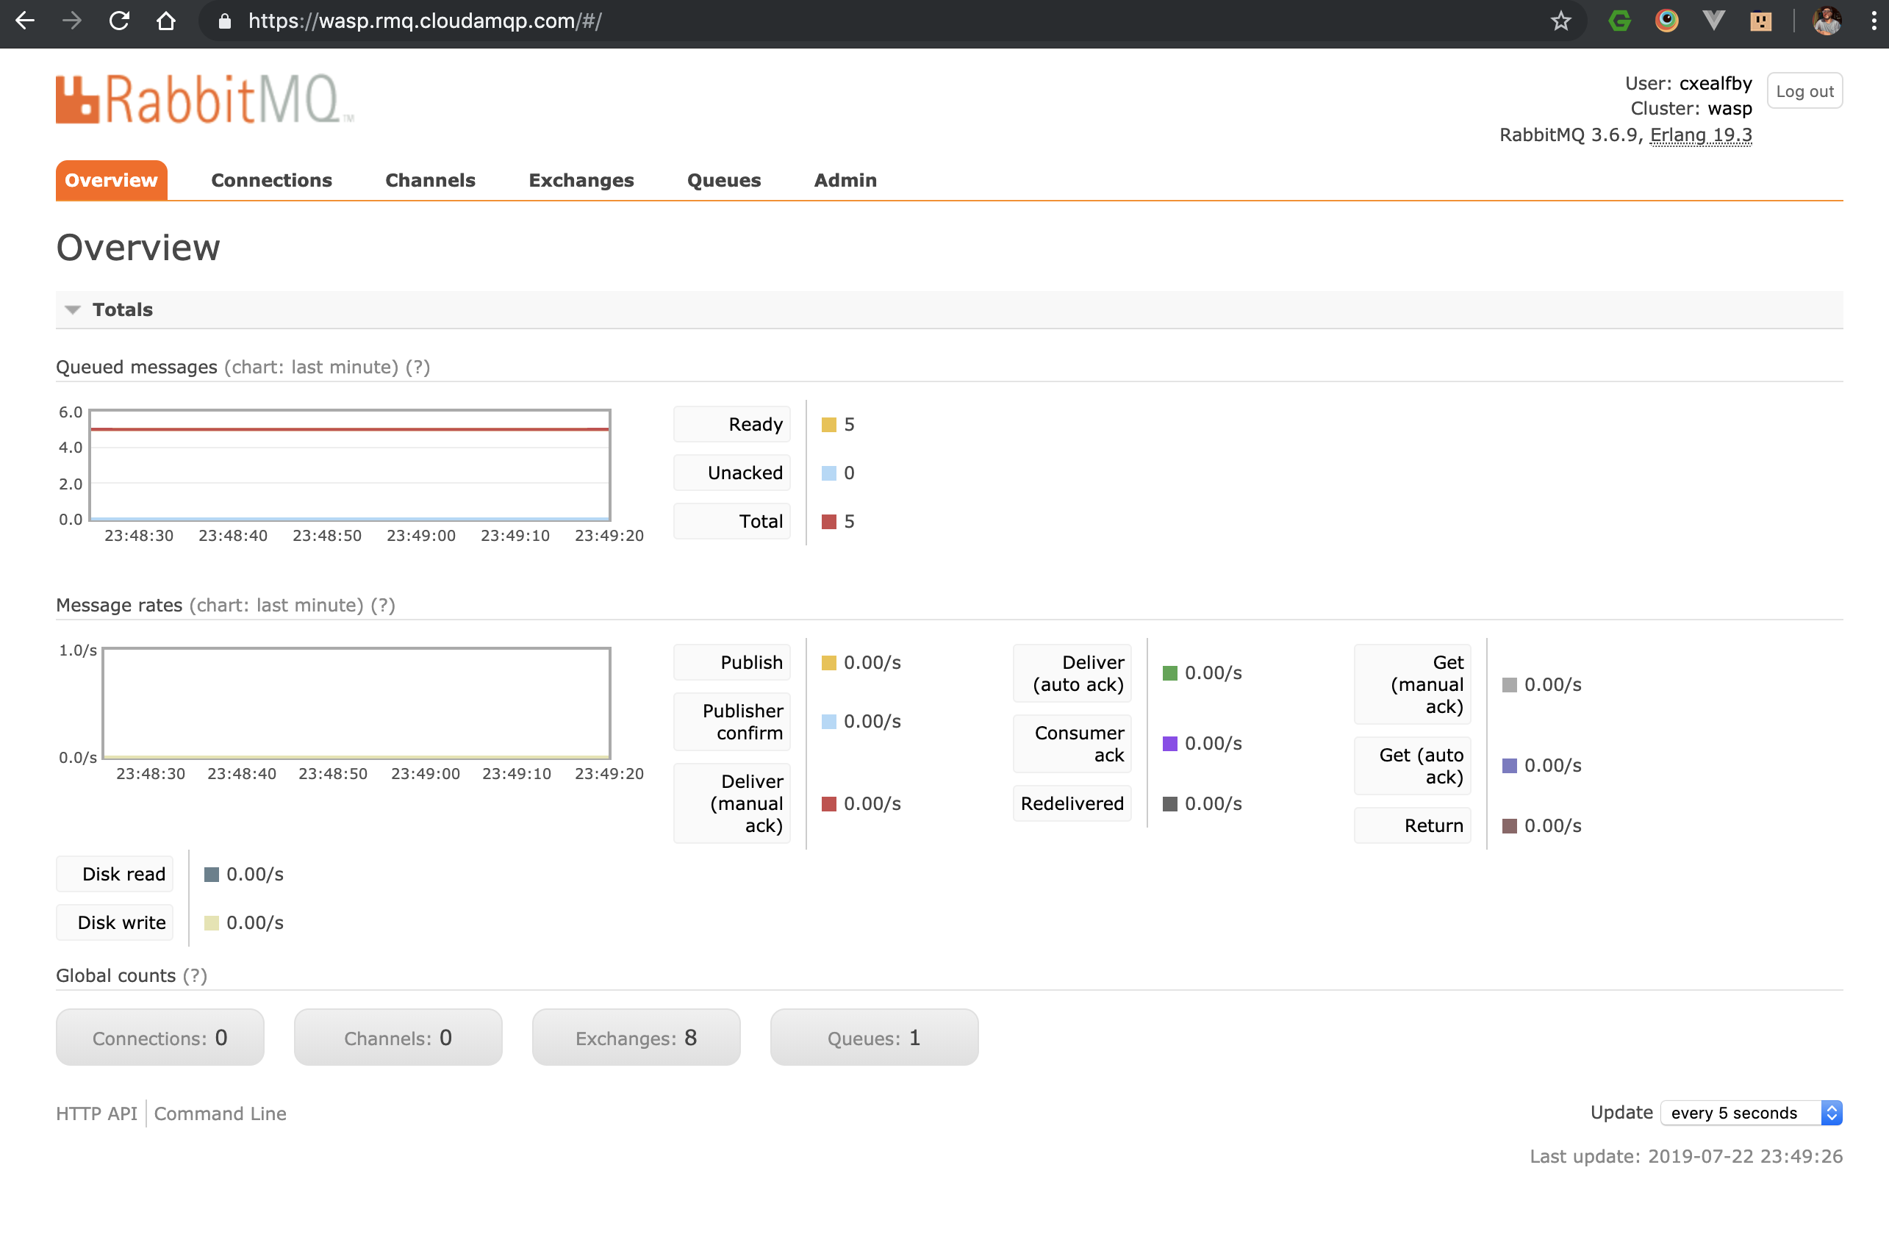1889x1248 pixels.
Task: Click the Queues: 1 count button
Action: click(874, 1037)
